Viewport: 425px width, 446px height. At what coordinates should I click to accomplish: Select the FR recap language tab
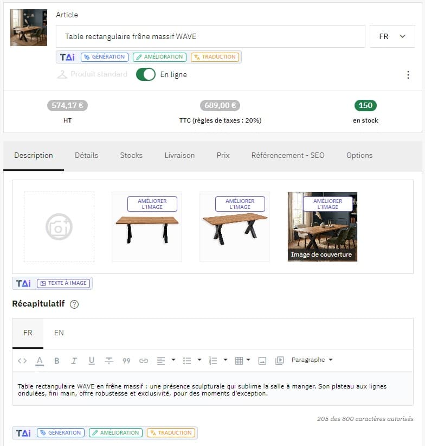pos(28,333)
